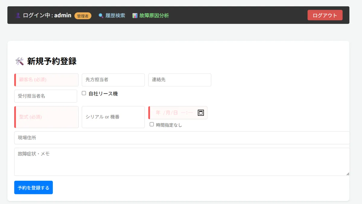Viewport: 362px width, 204px height.
Task: Select the シリアル or 機番 field
Action: tap(113, 117)
